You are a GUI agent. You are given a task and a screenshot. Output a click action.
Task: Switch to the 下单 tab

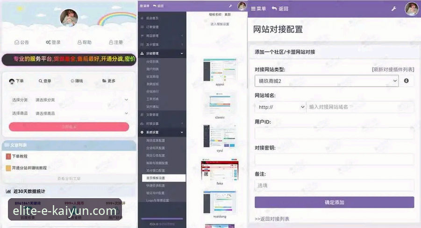[16, 81]
